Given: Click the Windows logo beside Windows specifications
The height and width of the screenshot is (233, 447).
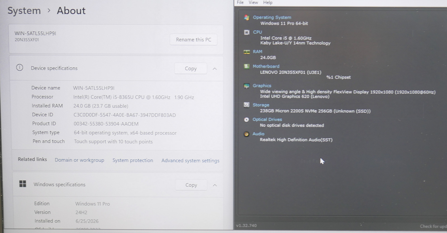Looking at the screenshot, I should click(x=23, y=184).
